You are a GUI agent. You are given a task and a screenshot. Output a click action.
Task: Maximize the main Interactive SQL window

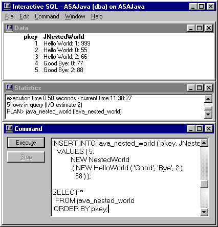(202, 7)
